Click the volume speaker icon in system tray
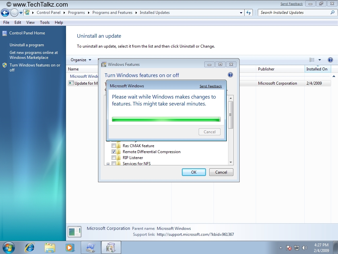 (304, 248)
